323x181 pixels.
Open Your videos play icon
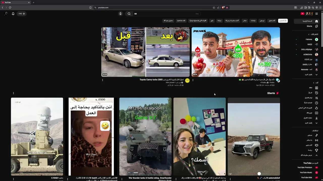point(316,113)
